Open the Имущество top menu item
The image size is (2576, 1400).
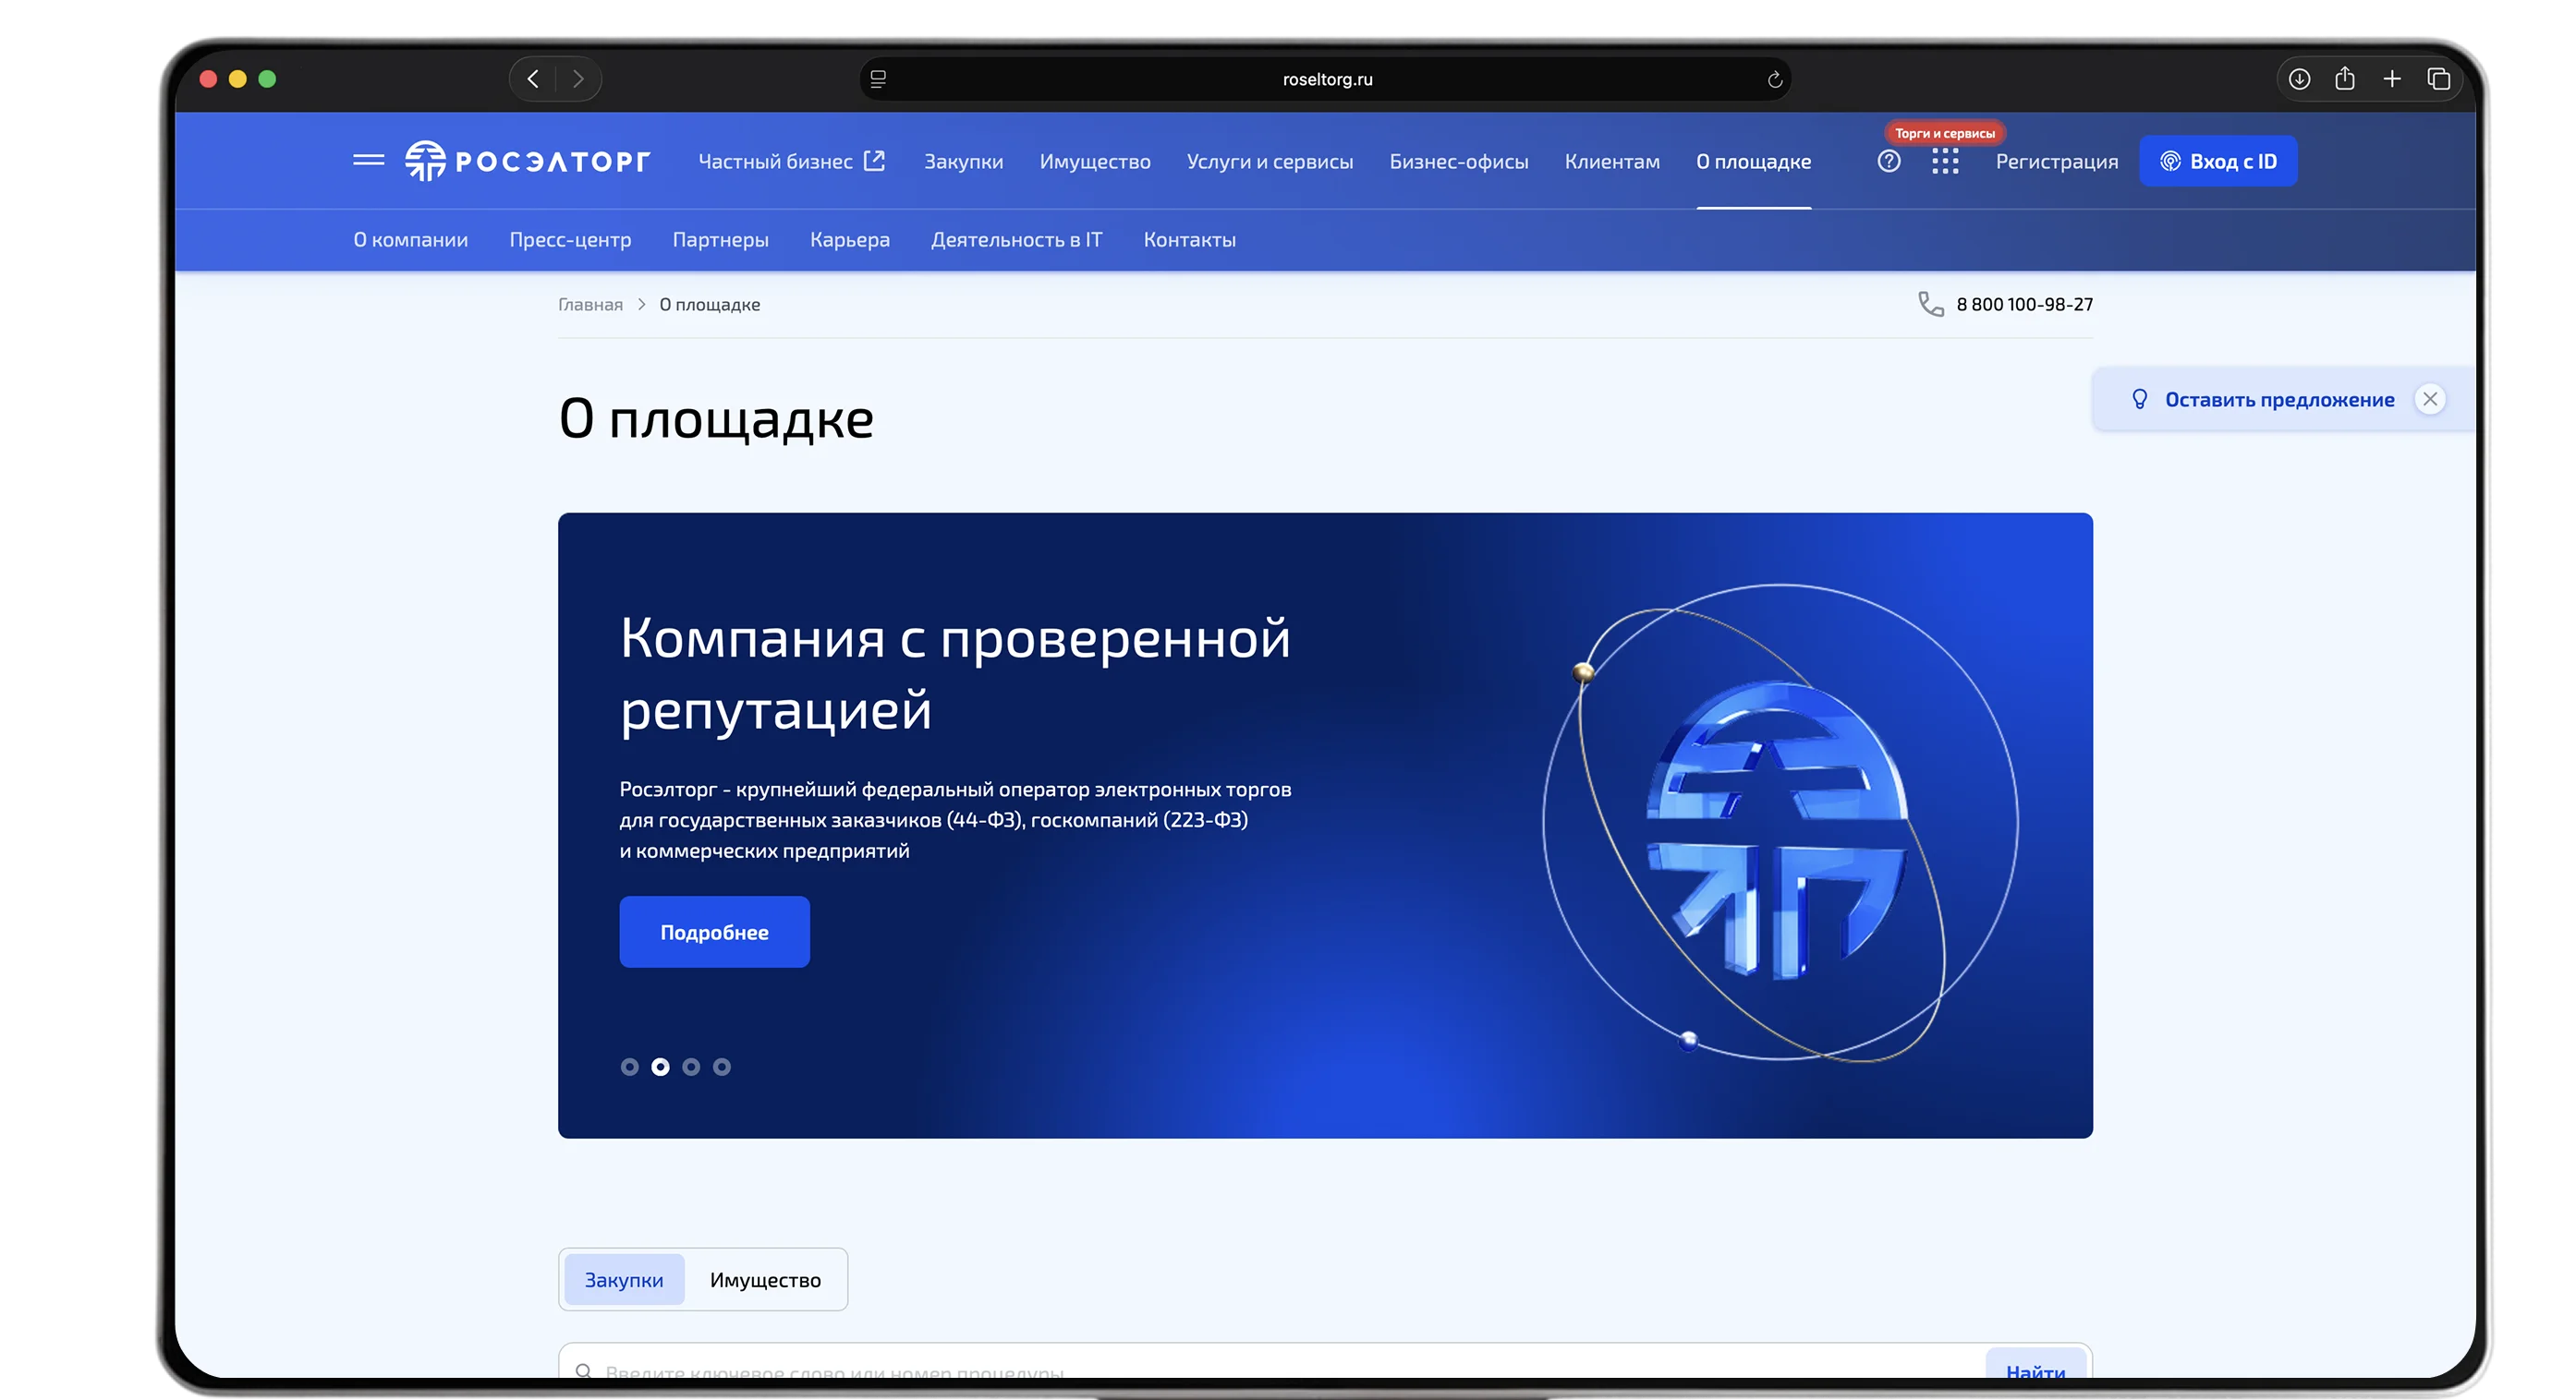tap(1094, 161)
